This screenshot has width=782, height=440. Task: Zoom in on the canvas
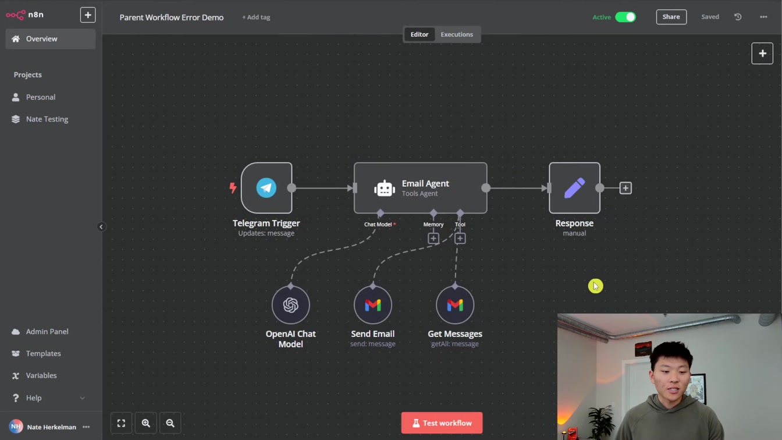(x=146, y=423)
